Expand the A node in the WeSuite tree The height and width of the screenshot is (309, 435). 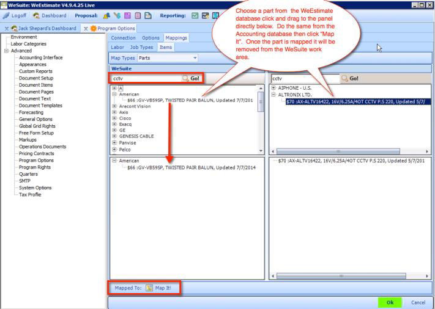[114, 89]
